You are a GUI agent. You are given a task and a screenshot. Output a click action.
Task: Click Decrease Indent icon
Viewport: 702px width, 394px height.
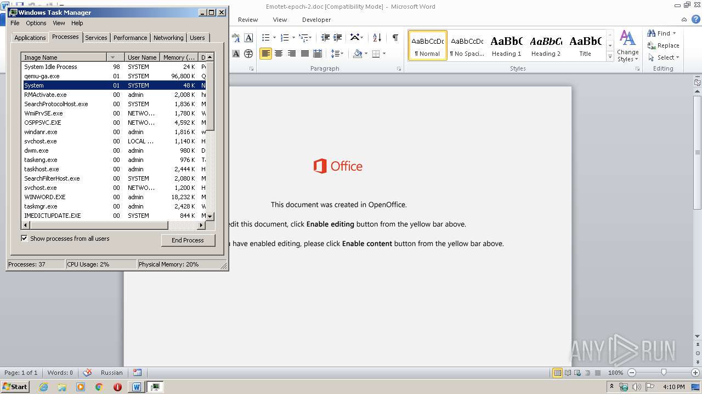tap(325, 37)
